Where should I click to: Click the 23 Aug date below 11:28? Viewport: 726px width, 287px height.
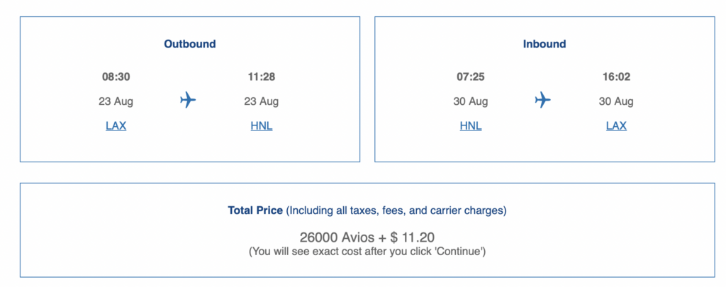[261, 101]
